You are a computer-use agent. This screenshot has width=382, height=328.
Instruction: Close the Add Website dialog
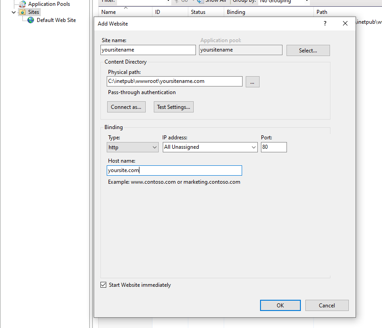pos(345,23)
